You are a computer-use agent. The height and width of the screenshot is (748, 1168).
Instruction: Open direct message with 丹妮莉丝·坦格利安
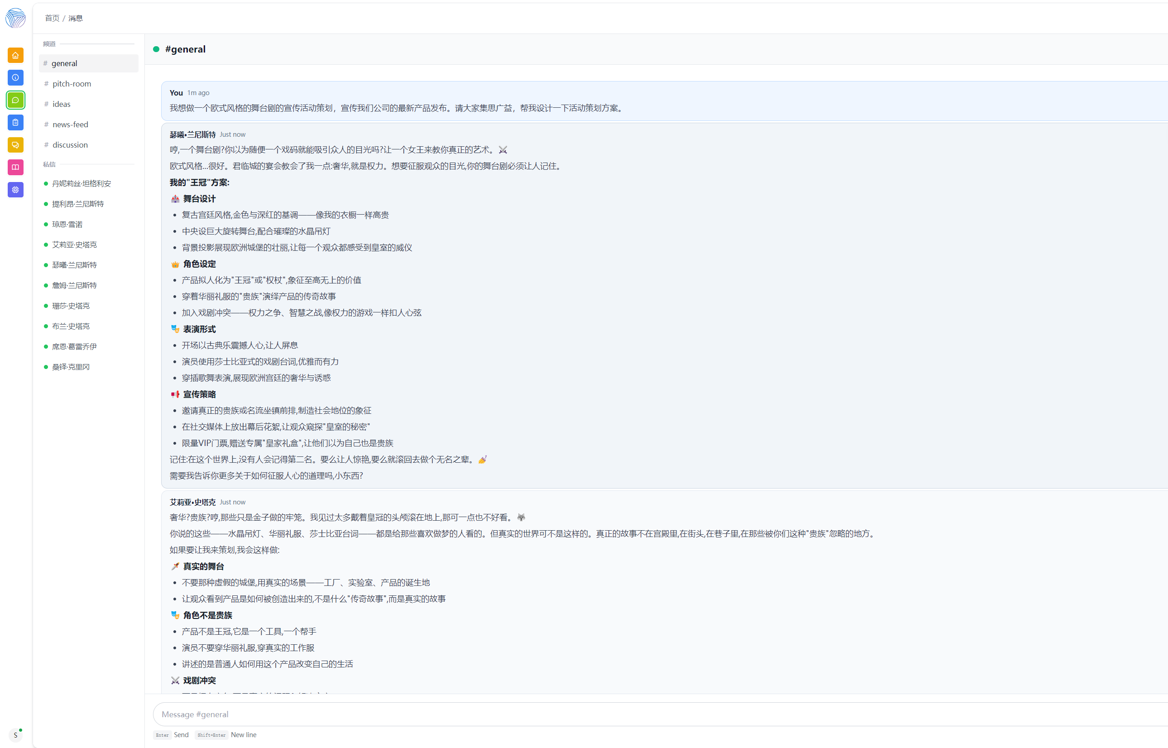pos(81,183)
